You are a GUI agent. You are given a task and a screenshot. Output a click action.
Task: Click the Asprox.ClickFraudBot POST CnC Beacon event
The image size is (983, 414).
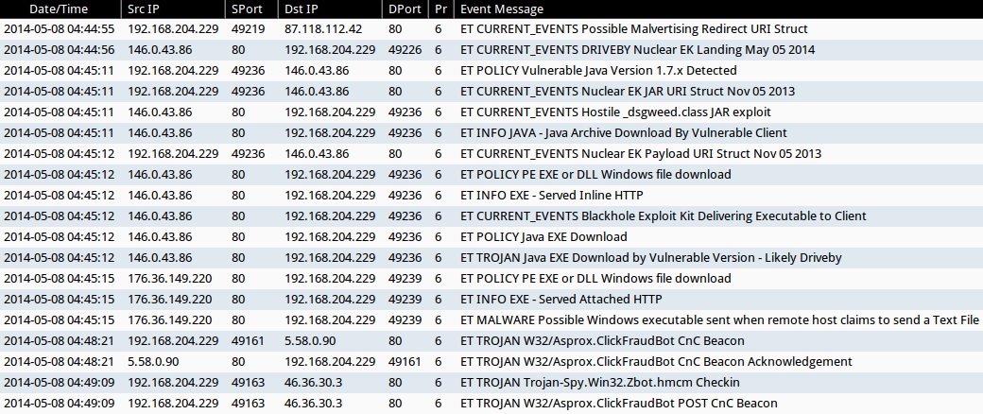click(618, 404)
